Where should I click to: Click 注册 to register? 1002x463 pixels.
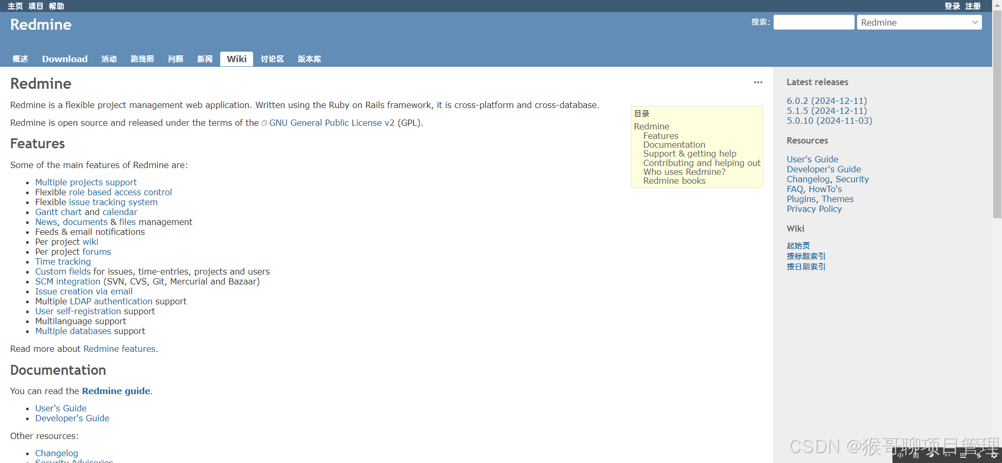pyautogui.click(x=973, y=6)
